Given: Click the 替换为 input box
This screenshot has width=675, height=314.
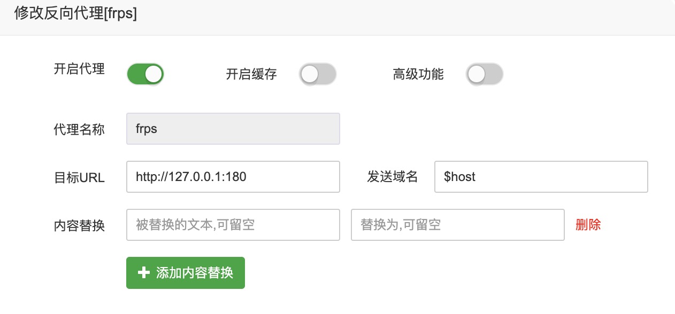Looking at the screenshot, I should pos(458,225).
